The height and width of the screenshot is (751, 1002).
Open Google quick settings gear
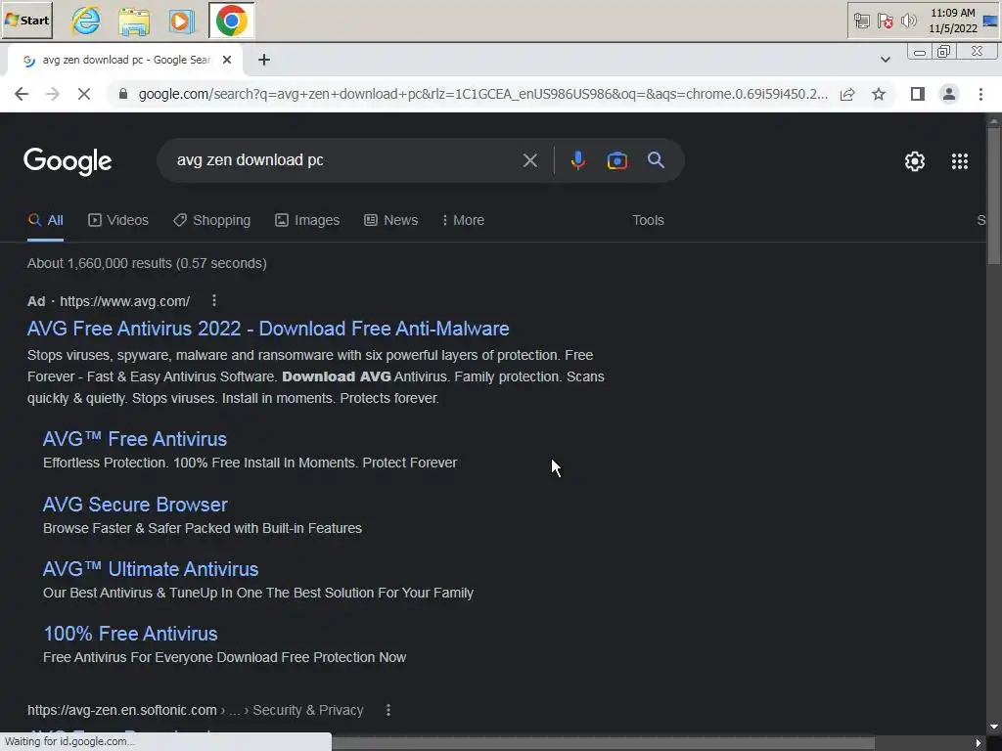[915, 161]
